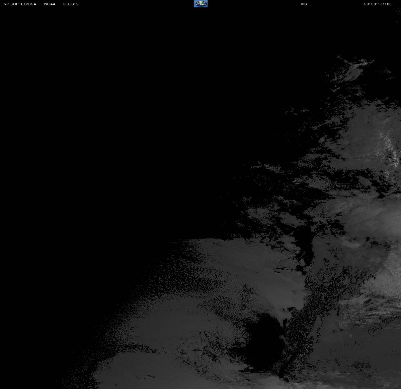Viewport: 401px width, 389px height.
Task: Click the INPE/CPTEC/DSA header text
Action: (x=19, y=4)
